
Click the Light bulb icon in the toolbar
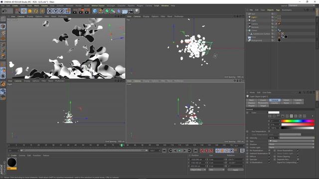click(x=137, y=11)
